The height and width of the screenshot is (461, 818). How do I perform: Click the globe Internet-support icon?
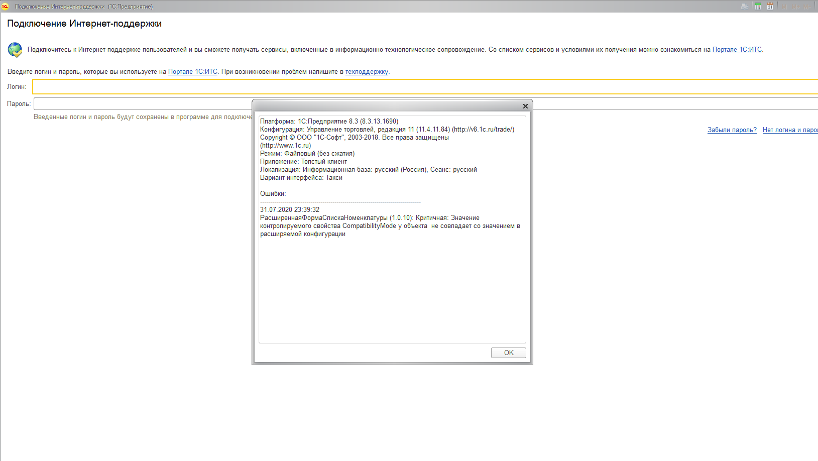[15, 50]
